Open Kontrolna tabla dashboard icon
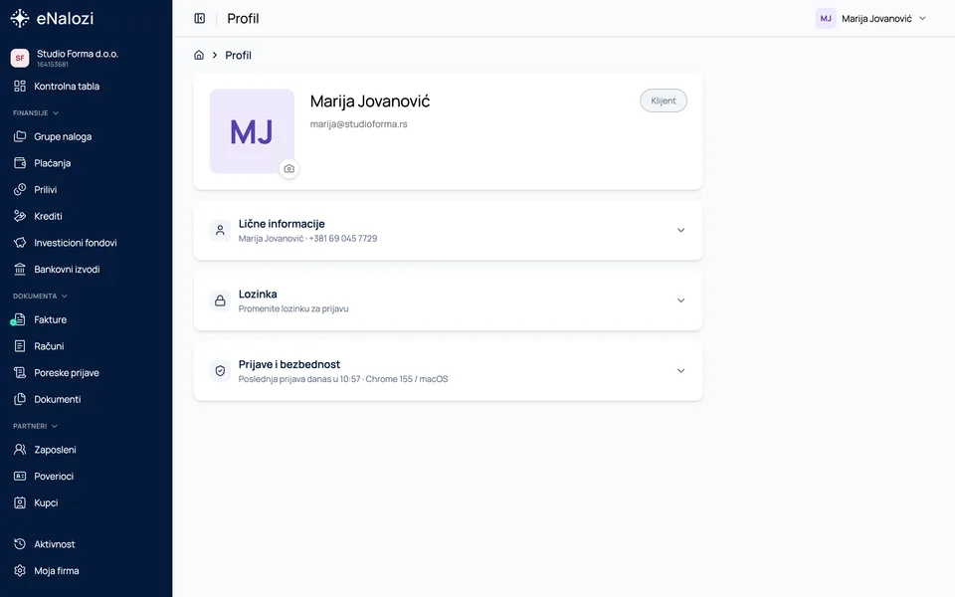Viewport: 955px width, 597px height. click(x=20, y=86)
